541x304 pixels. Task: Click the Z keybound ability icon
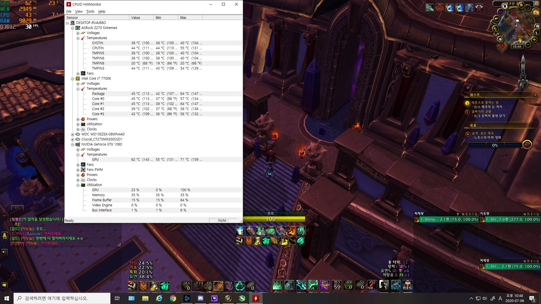point(218,286)
